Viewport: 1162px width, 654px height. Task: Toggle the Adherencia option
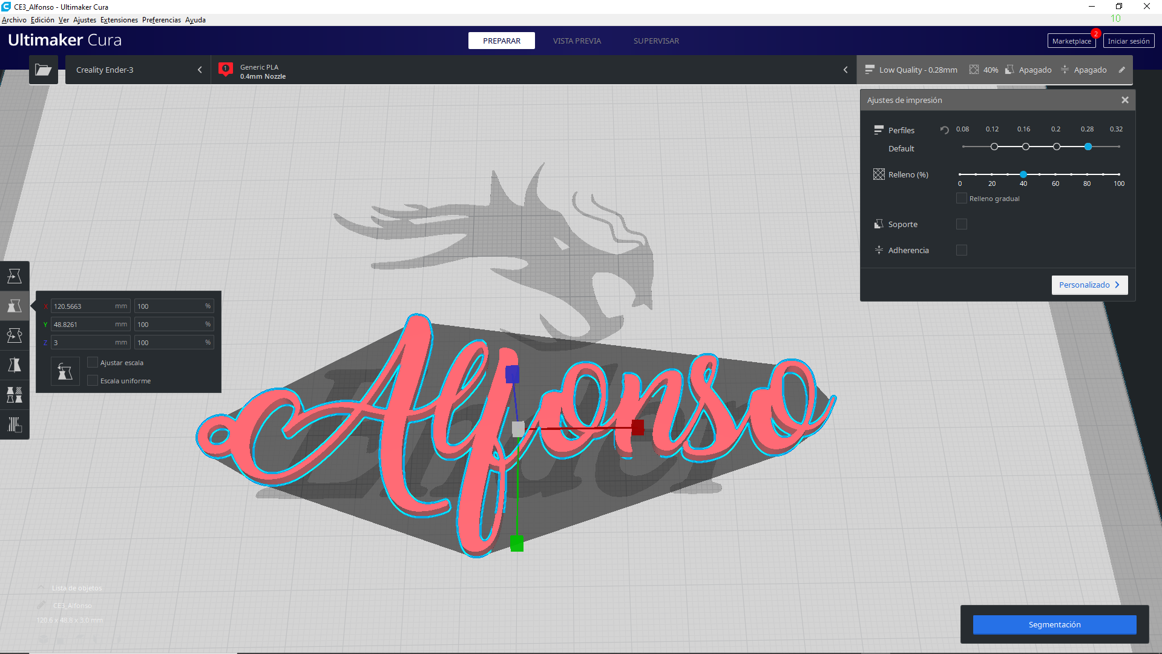962,250
